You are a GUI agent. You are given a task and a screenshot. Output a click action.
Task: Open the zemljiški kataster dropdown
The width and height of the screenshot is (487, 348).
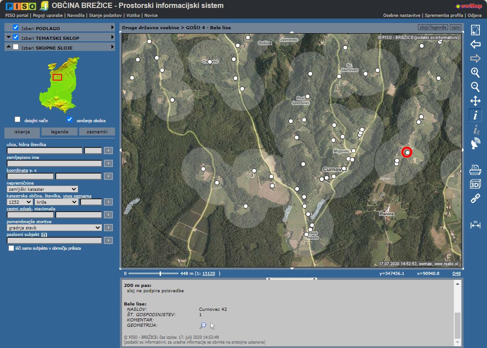coord(42,189)
